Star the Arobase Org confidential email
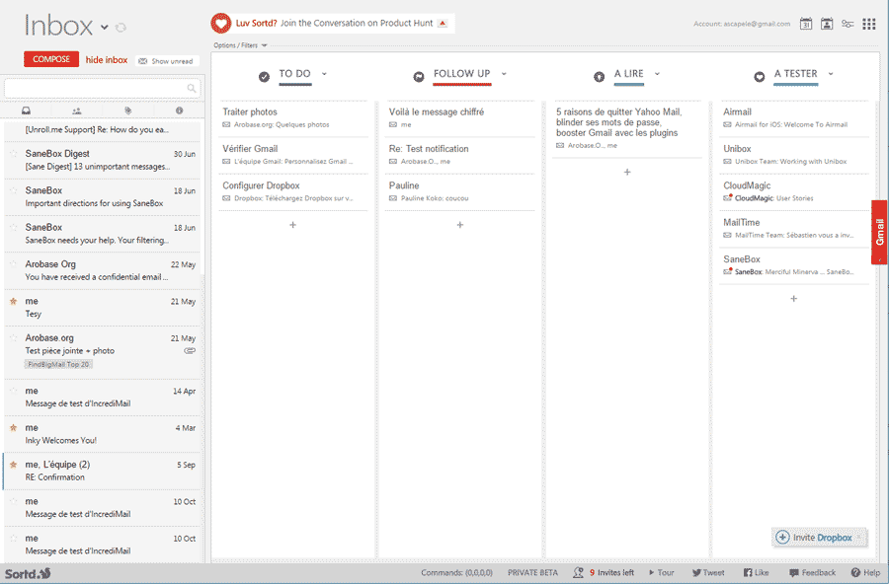889x584 pixels. pyautogui.click(x=14, y=264)
